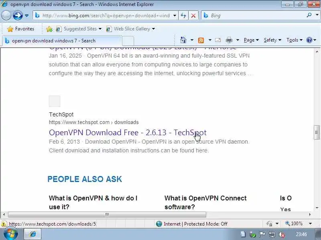Select the openvpn download windows 7 tab
The width and height of the screenshot is (321, 240).
pyautogui.click(x=62, y=41)
